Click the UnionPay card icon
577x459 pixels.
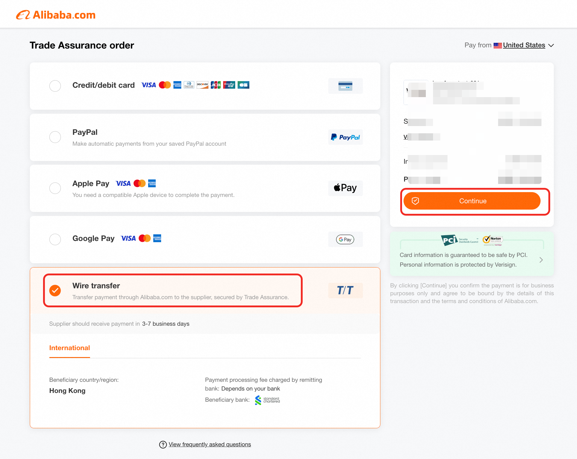[x=229, y=85]
